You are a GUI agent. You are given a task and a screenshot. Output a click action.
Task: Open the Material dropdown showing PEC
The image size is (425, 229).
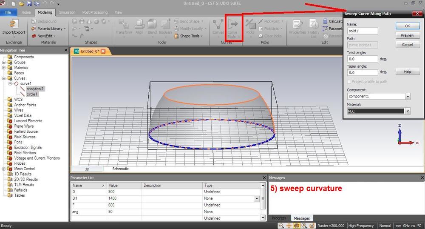tap(408, 111)
